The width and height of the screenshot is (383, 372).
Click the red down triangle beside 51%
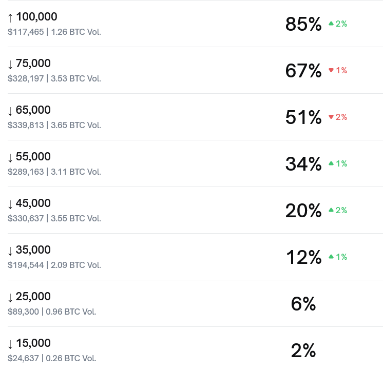coord(331,117)
